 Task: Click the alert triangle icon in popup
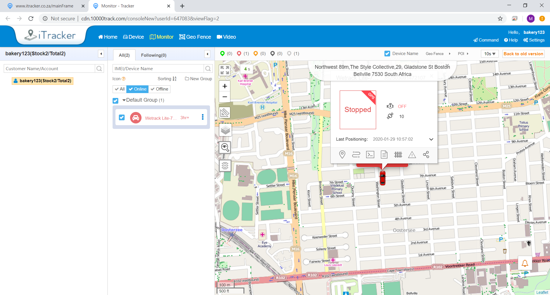(x=412, y=155)
